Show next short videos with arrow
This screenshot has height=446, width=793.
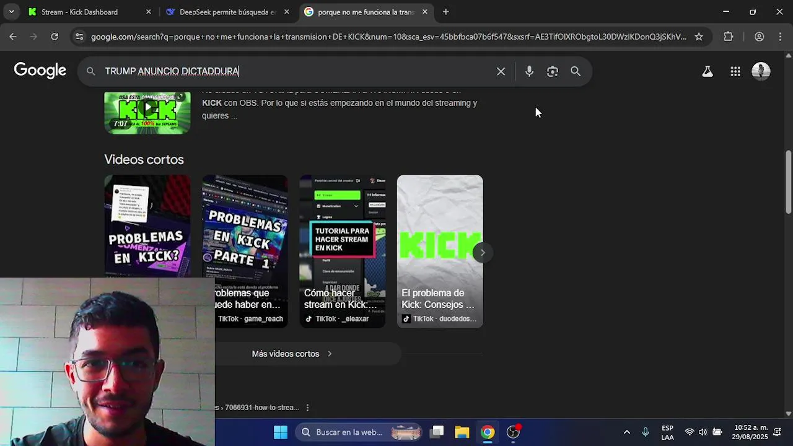483,252
